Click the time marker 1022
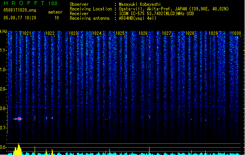Viewport: 245px width, 155px height. (x=50, y=33)
